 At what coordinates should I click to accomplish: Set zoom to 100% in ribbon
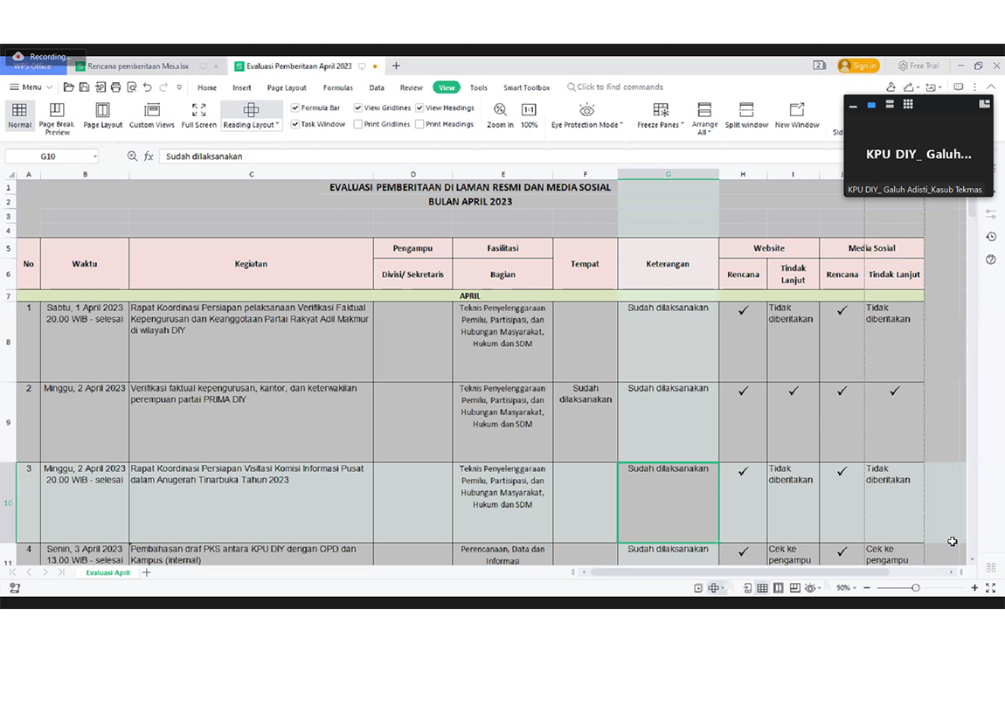(529, 115)
